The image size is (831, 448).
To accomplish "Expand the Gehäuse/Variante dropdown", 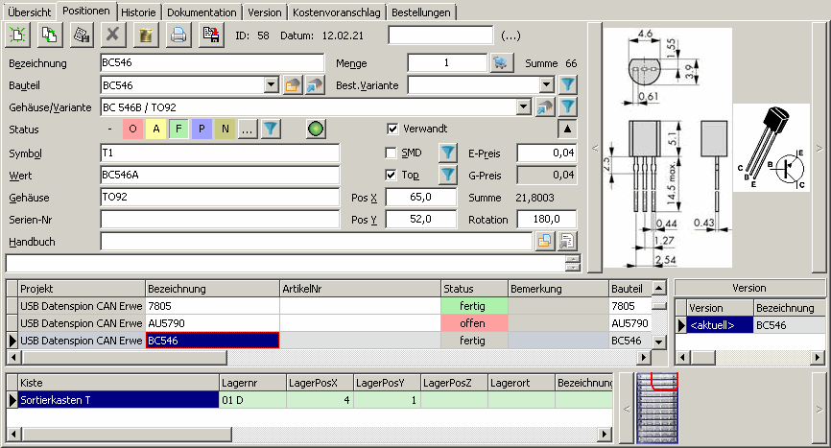I will pos(523,106).
